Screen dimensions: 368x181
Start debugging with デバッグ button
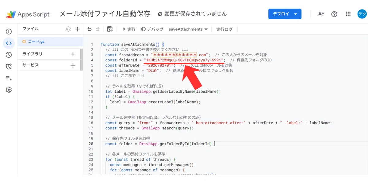coord(152,29)
